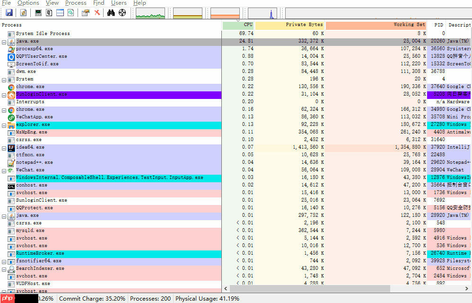Open the Options menu
This screenshot has height=303, width=472.
click(28, 3)
